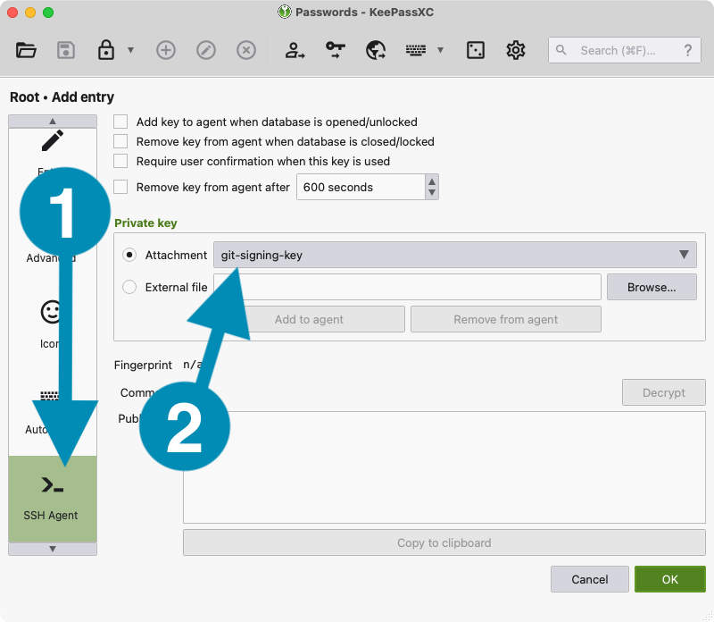Click the copy password key icon
Screen dimensions: 714x622
point(335,50)
